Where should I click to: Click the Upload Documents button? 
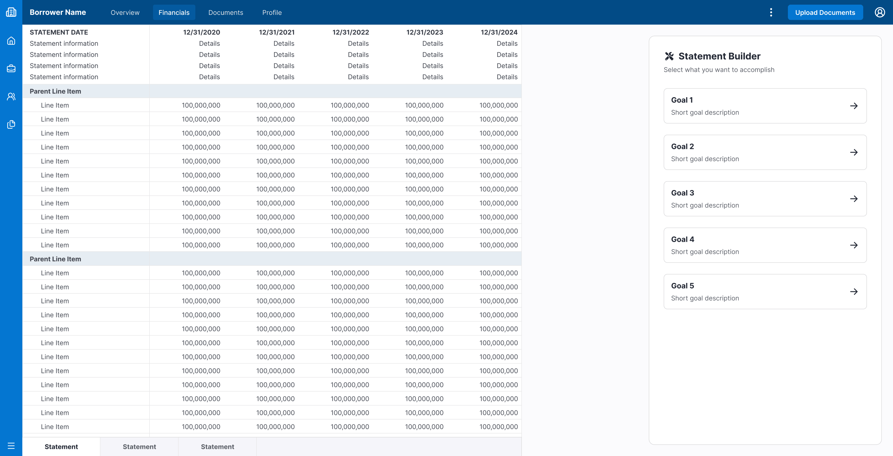point(825,12)
